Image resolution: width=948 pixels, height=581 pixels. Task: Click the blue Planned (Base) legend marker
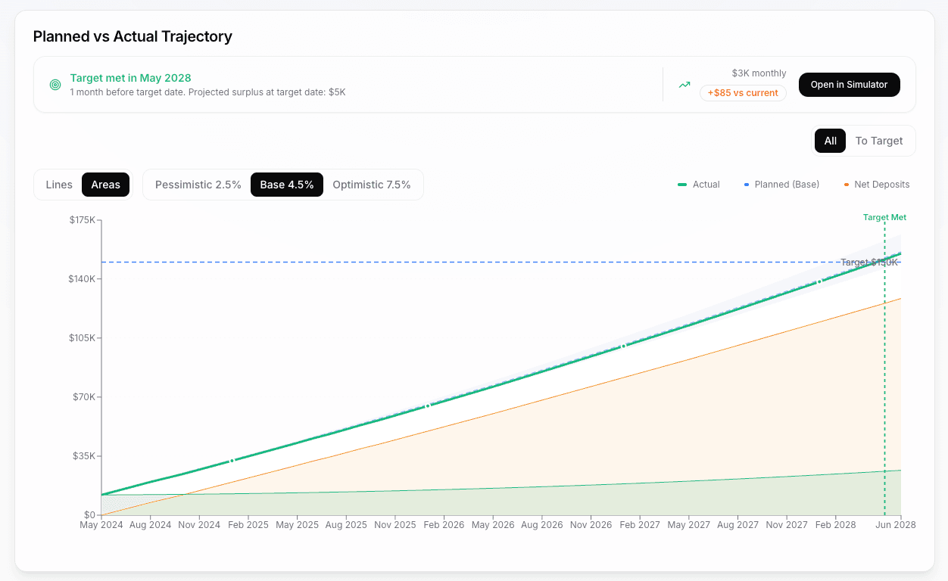(748, 184)
